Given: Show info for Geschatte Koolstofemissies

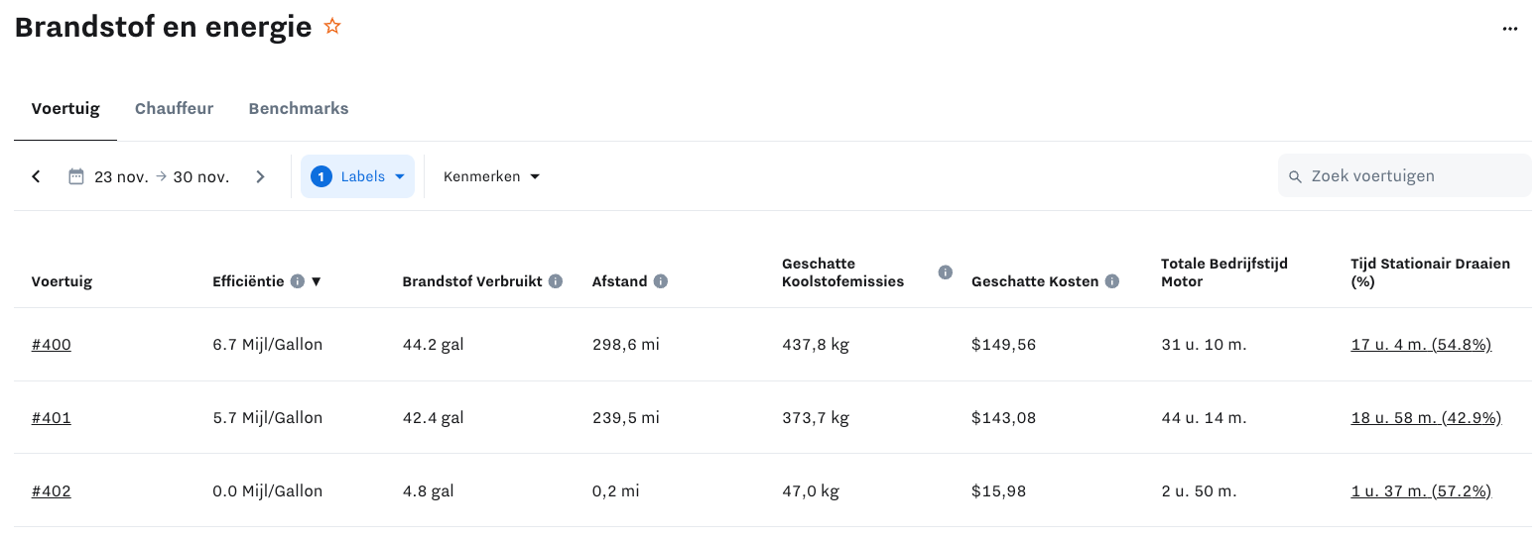Looking at the screenshot, I should [x=946, y=272].
